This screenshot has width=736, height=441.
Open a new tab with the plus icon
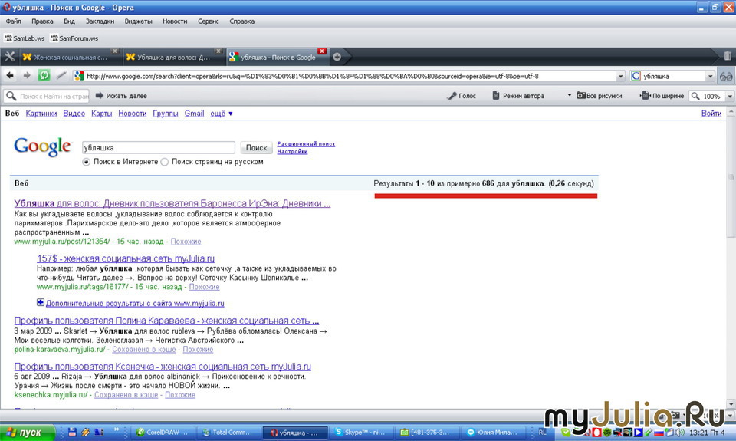[x=337, y=57]
